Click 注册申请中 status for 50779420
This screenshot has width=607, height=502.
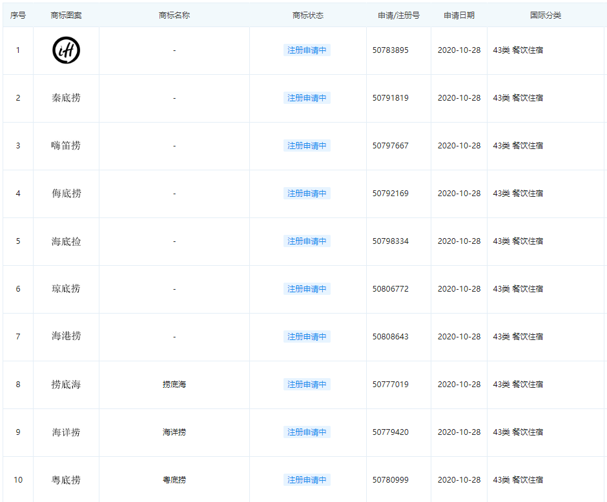[307, 432]
